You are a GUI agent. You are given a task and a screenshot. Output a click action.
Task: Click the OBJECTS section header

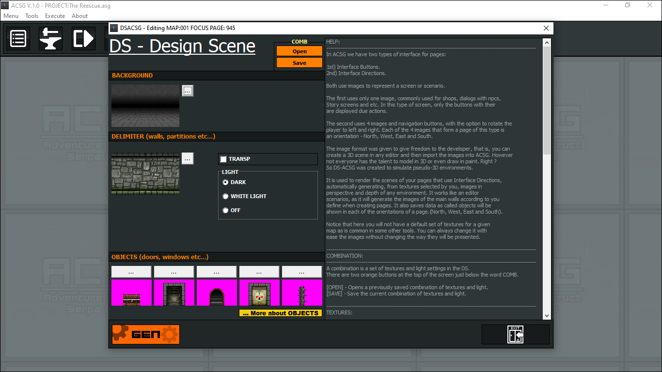click(160, 257)
